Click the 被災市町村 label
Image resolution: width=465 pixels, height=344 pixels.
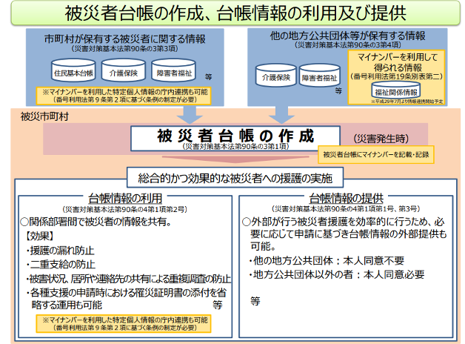(x=44, y=116)
